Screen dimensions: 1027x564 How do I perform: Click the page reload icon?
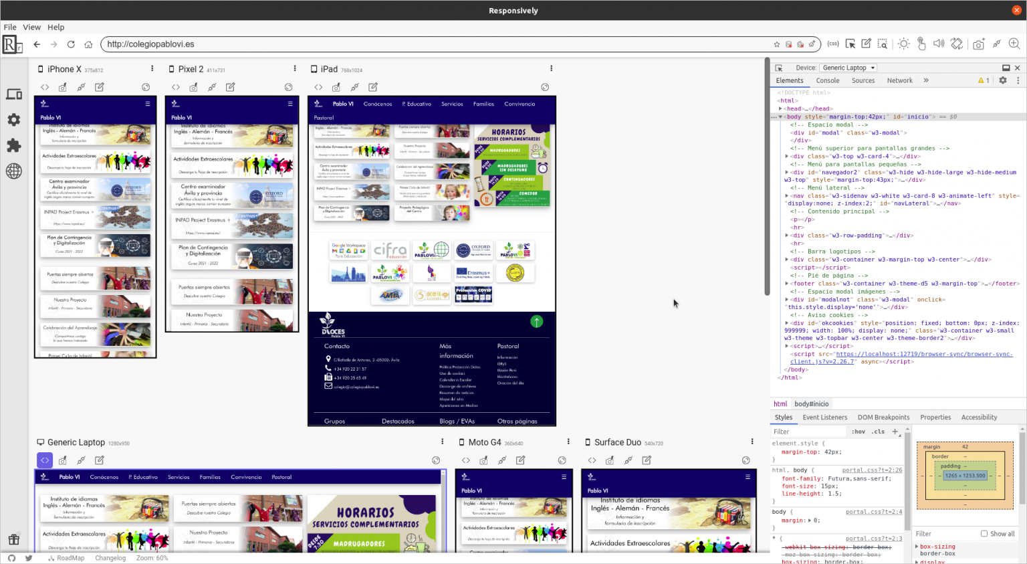click(x=71, y=44)
